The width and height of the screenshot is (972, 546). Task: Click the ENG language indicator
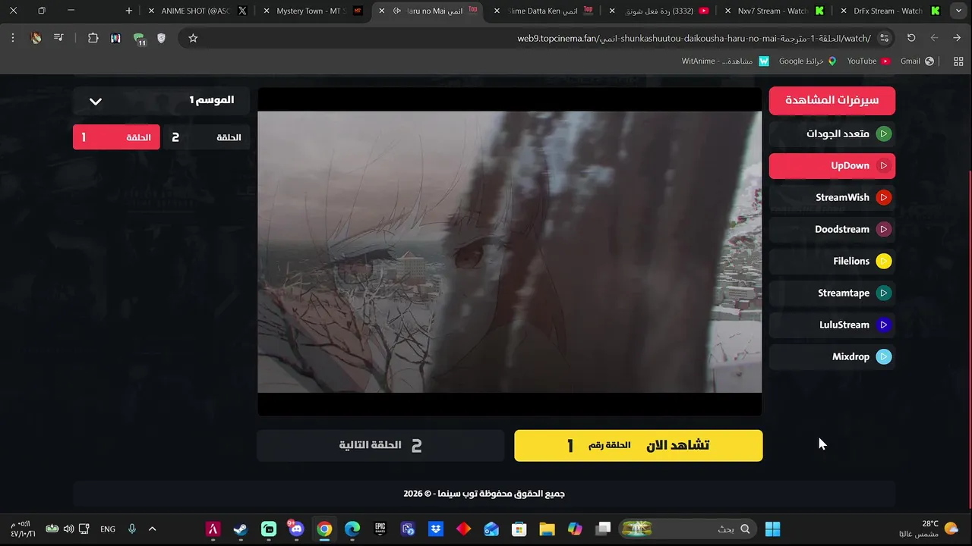[108, 529]
